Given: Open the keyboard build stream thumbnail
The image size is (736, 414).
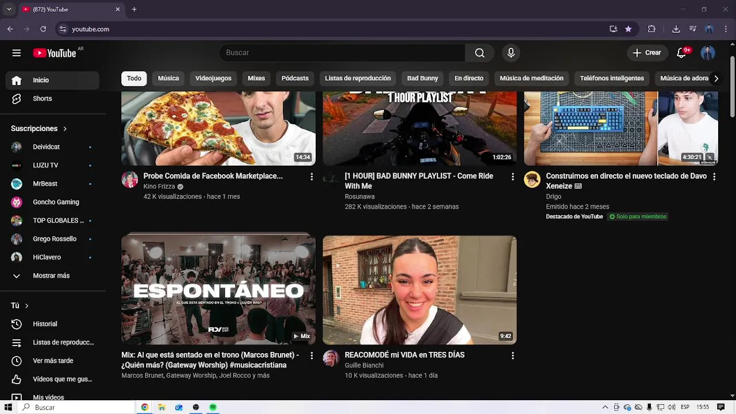Looking at the screenshot, I should (621, 128).
